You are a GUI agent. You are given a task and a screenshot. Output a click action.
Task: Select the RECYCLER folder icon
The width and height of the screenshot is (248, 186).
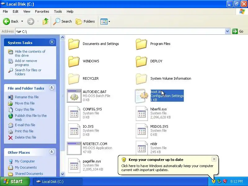pyautogui.click(x=74, y=79)
